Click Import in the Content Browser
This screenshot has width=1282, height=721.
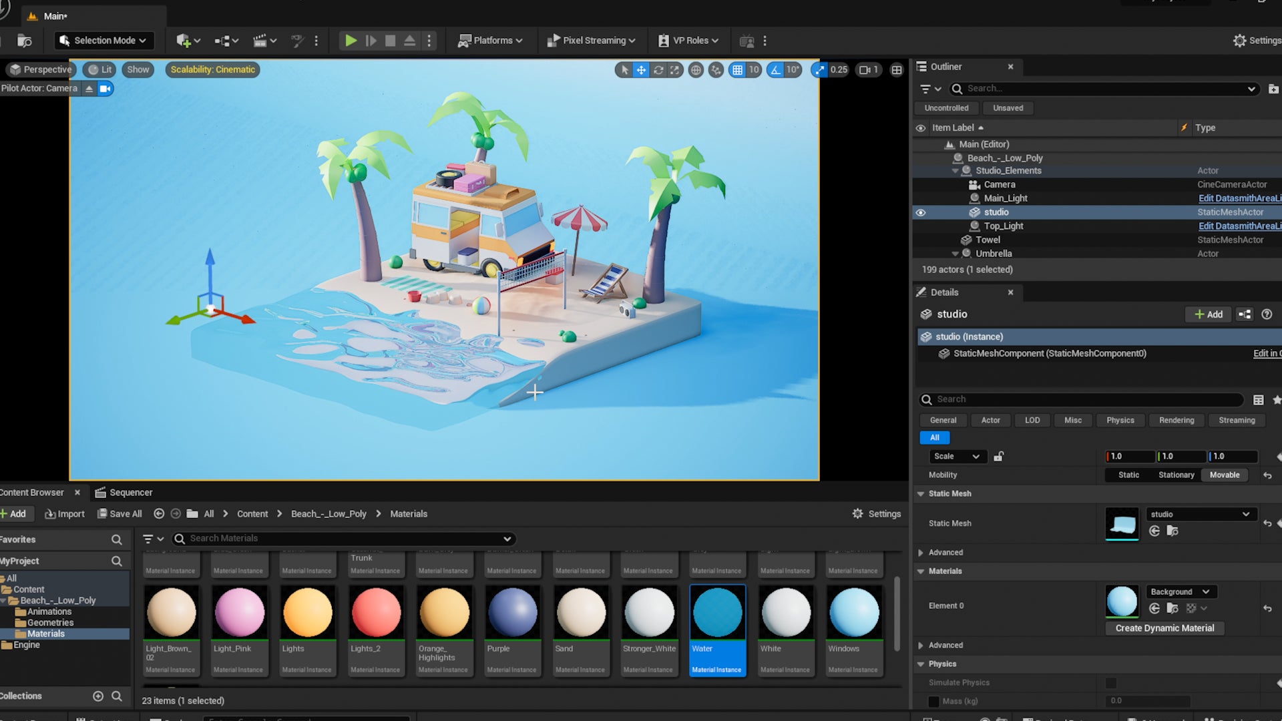65,514
